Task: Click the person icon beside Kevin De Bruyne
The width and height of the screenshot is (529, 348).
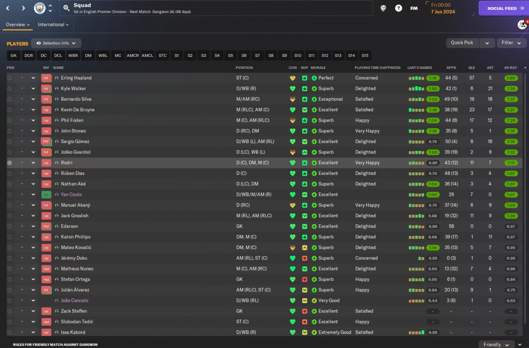Action: 57,110
